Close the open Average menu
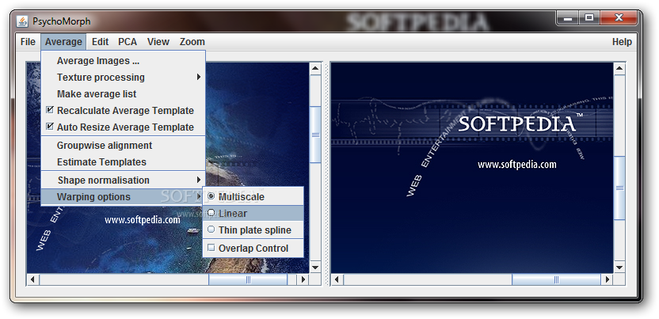Screen dimensions: 659x319 [x=63, y=42]
